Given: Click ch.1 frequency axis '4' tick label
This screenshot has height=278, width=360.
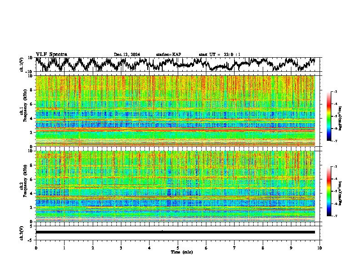Looking at the screenshot, I should point(31,119).
